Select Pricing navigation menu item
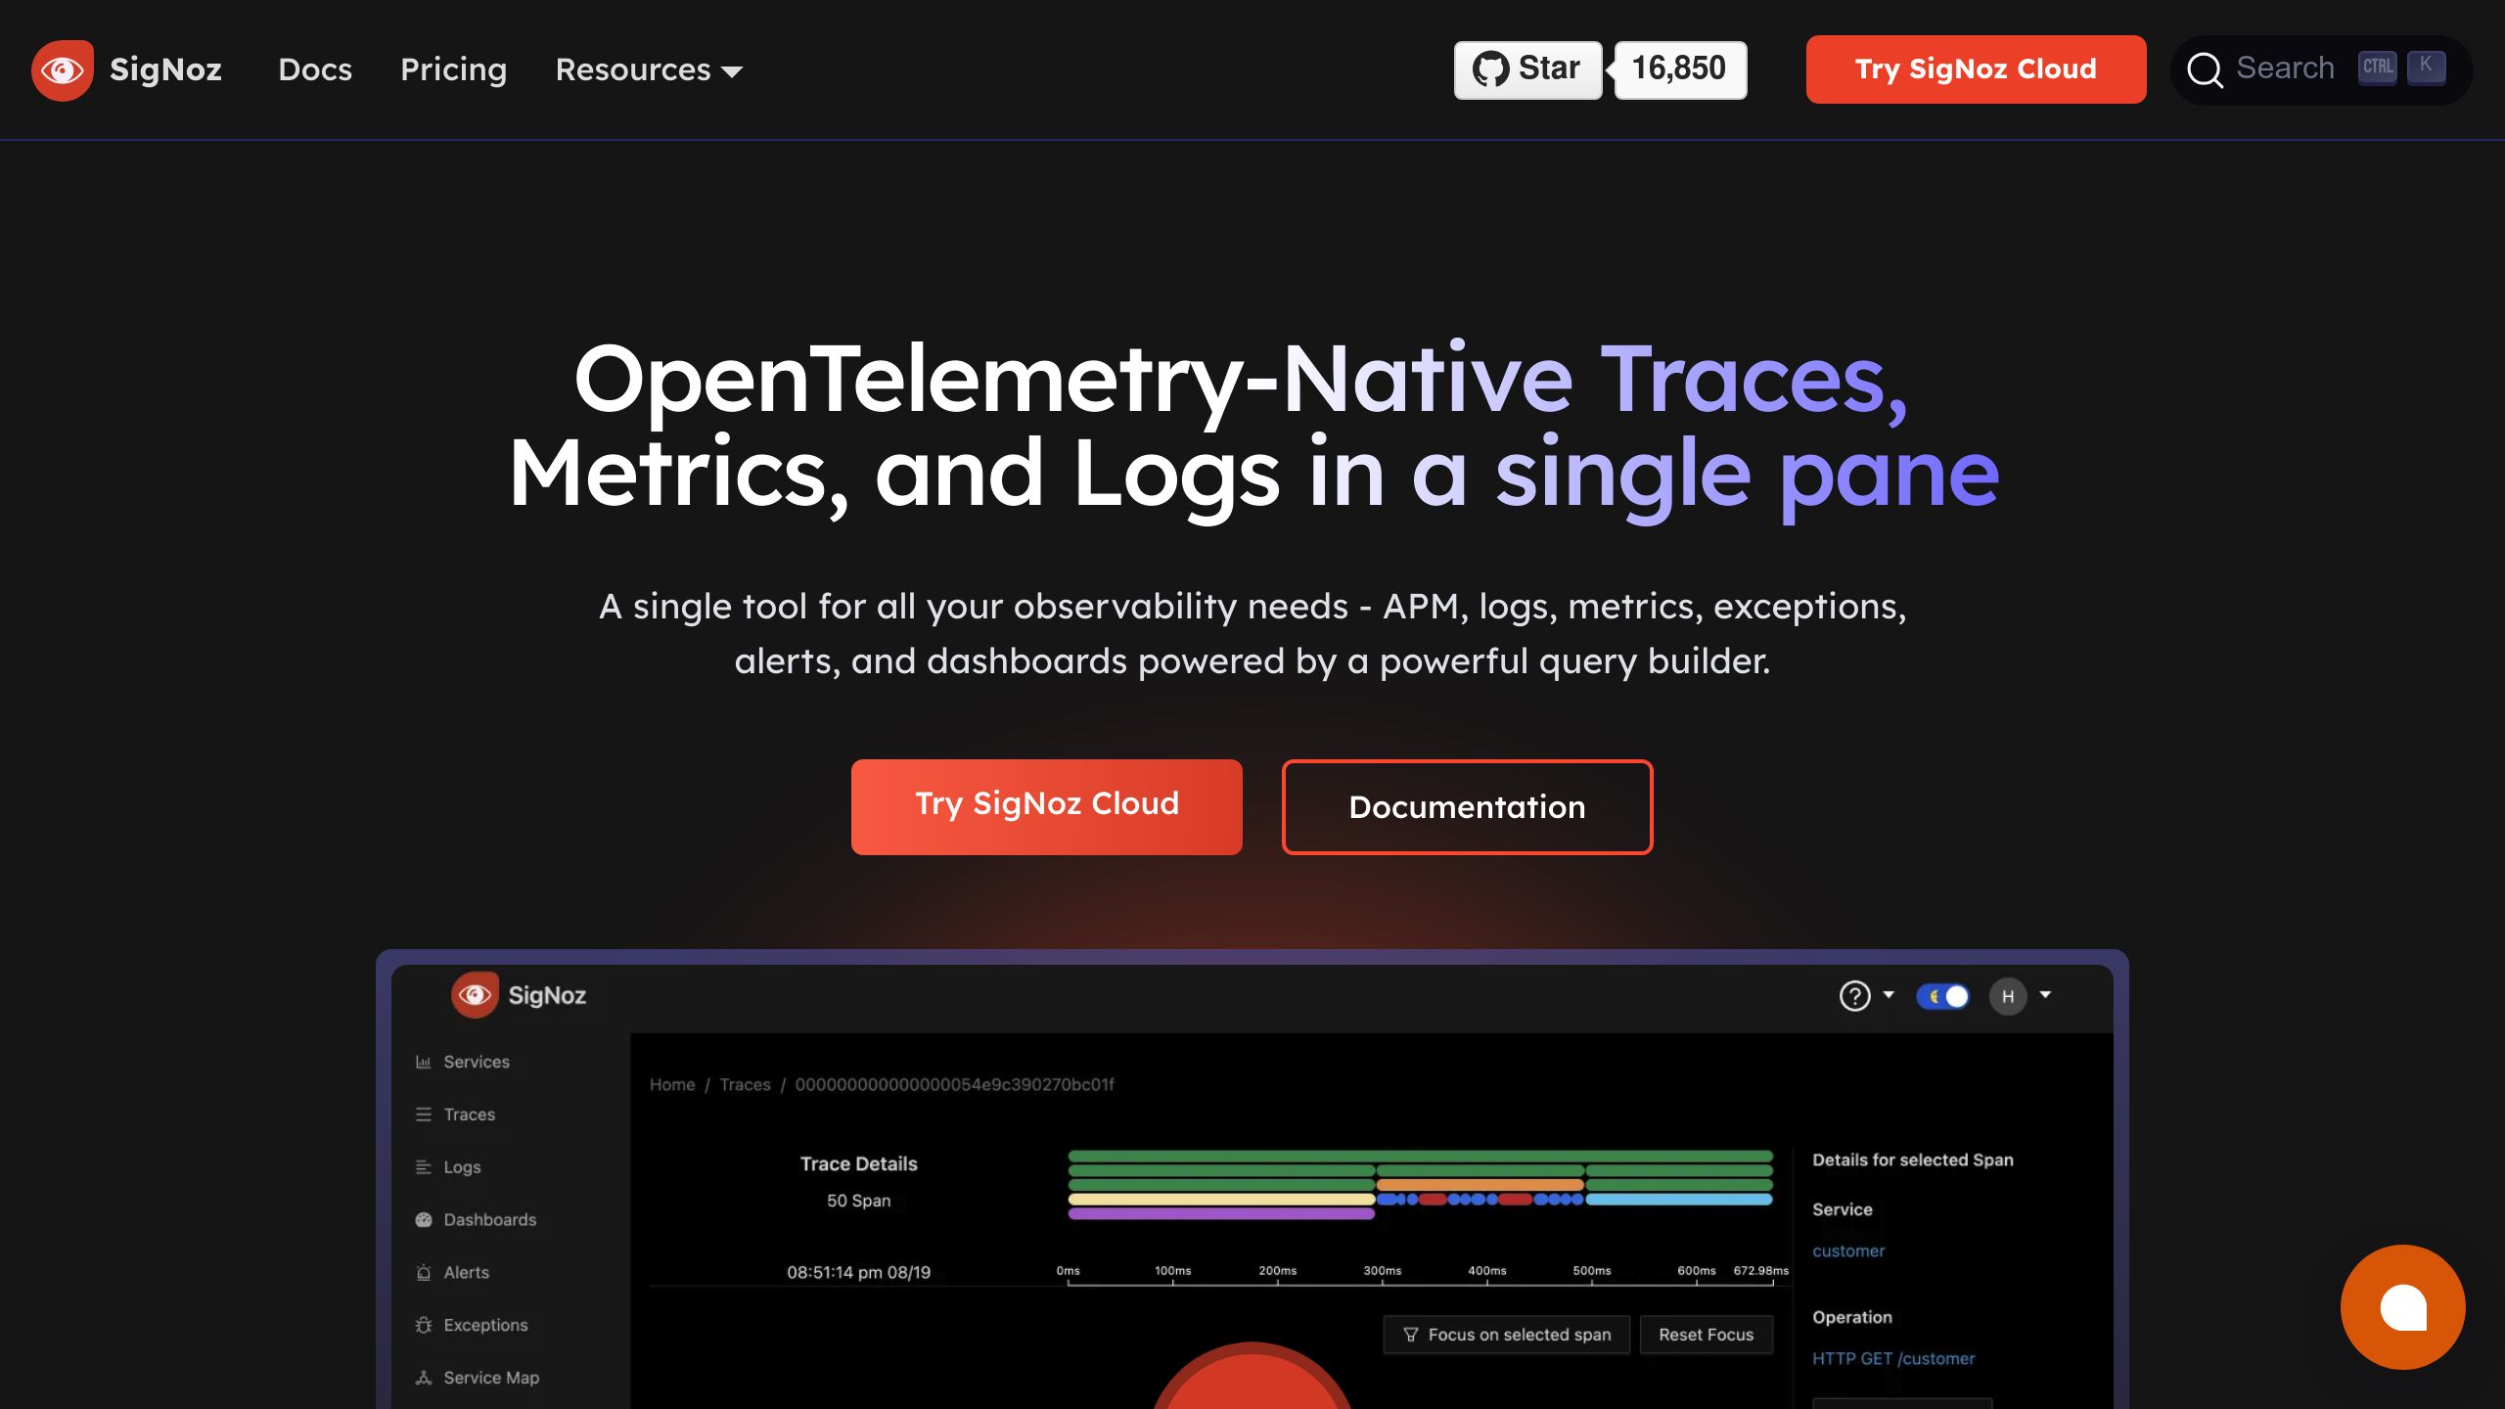The image size is (2505, 1409). tap(452, 70)
